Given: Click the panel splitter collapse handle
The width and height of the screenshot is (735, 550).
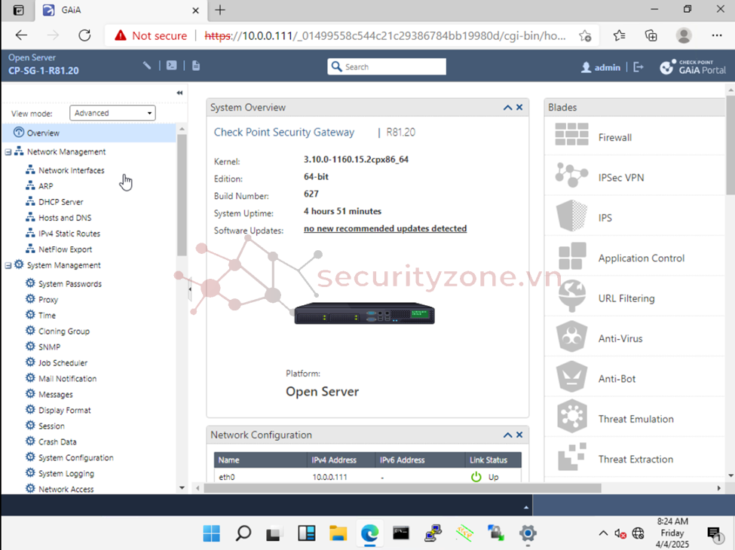Looking at the screenshot, I should [x=190, y=289].
